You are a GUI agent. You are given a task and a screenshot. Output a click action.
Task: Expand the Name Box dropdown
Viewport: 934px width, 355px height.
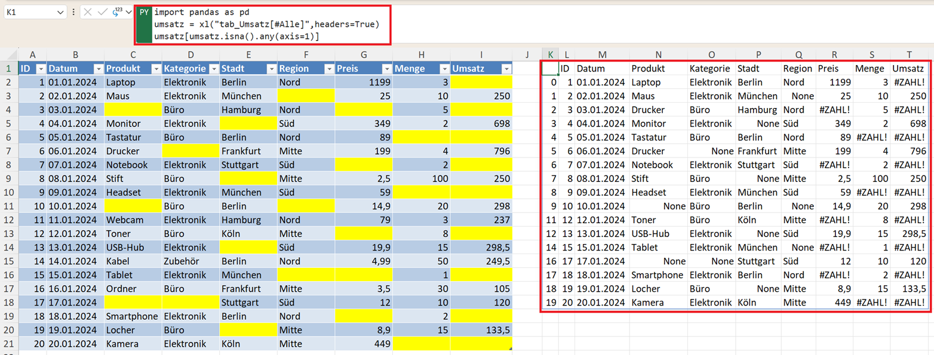pyautogui.click(x=60, y=12)
